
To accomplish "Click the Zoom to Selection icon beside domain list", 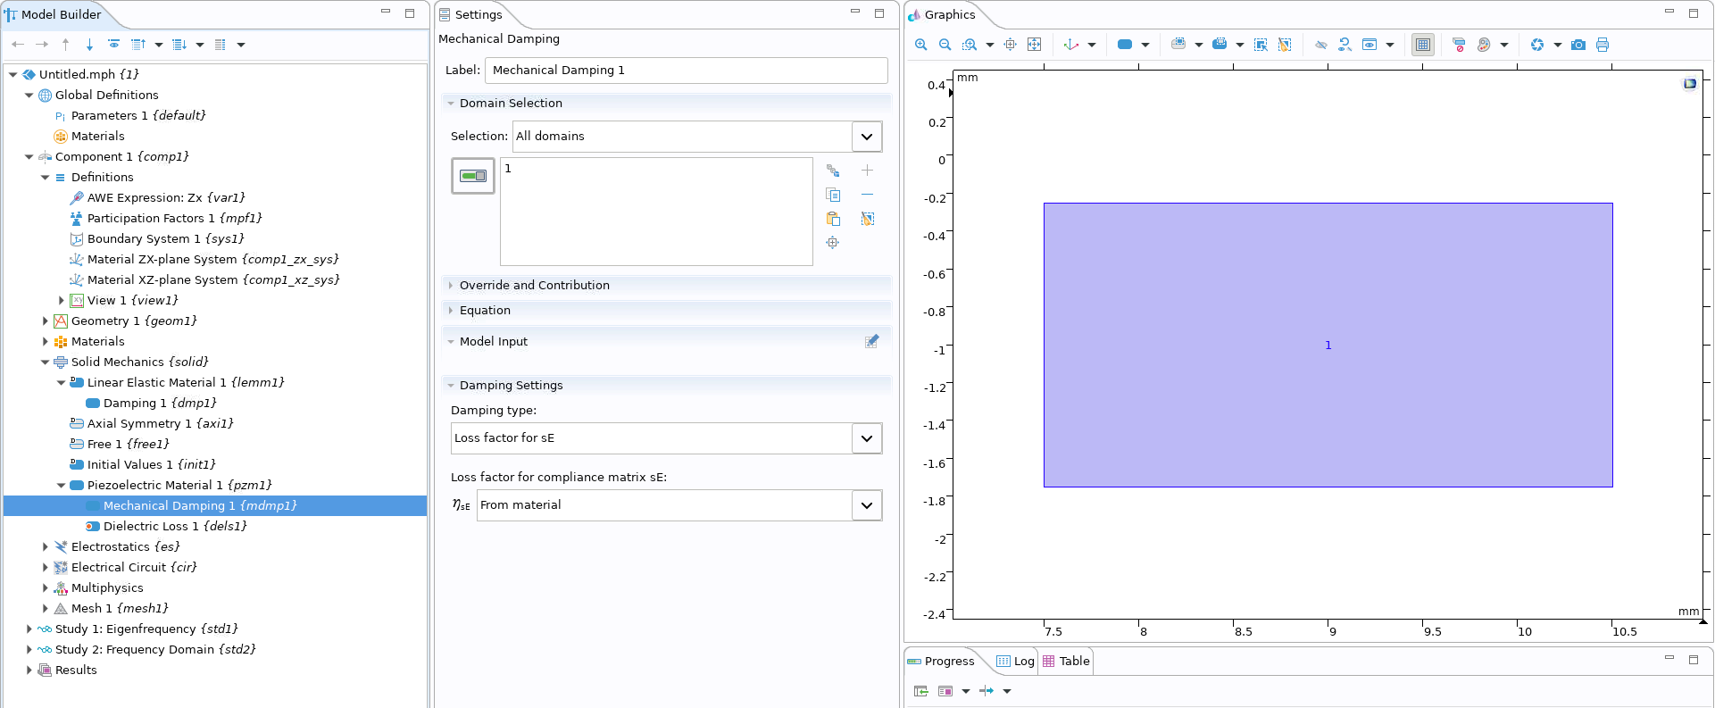I will point(833,243).
